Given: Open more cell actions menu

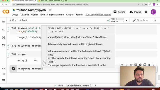Looking at the screenshot, I should click(154, 65).
